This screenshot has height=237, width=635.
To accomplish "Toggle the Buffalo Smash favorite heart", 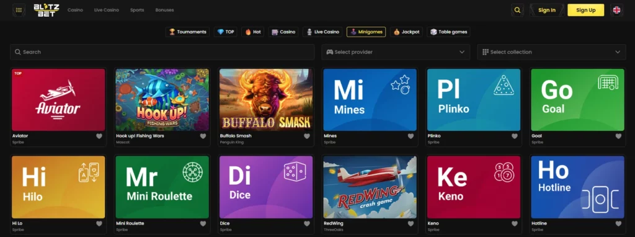I will [307, 136].
